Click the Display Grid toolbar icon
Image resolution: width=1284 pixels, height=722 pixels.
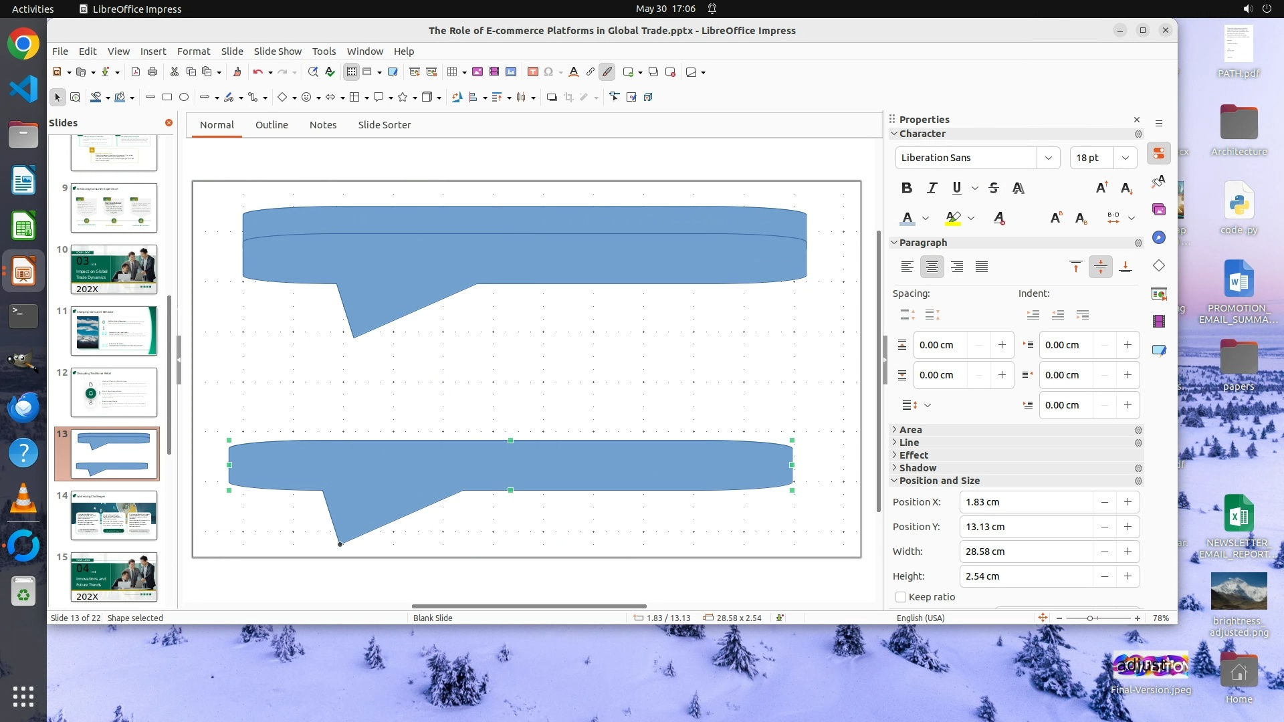coord(351,72)
